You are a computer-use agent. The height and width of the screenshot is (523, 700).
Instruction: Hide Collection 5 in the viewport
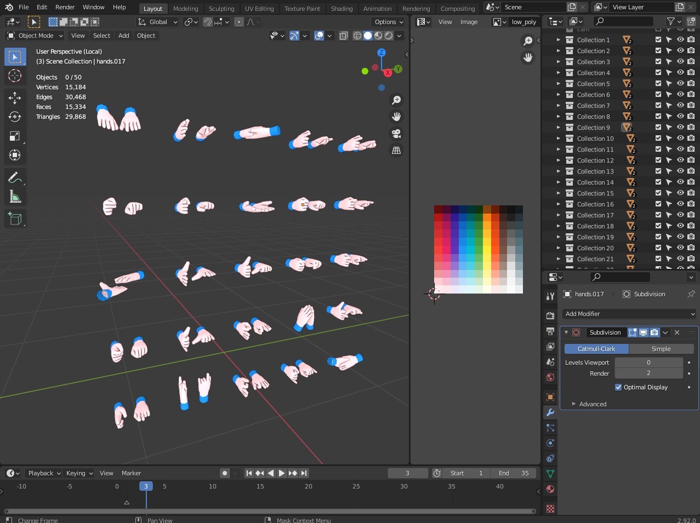coord(680,83)
